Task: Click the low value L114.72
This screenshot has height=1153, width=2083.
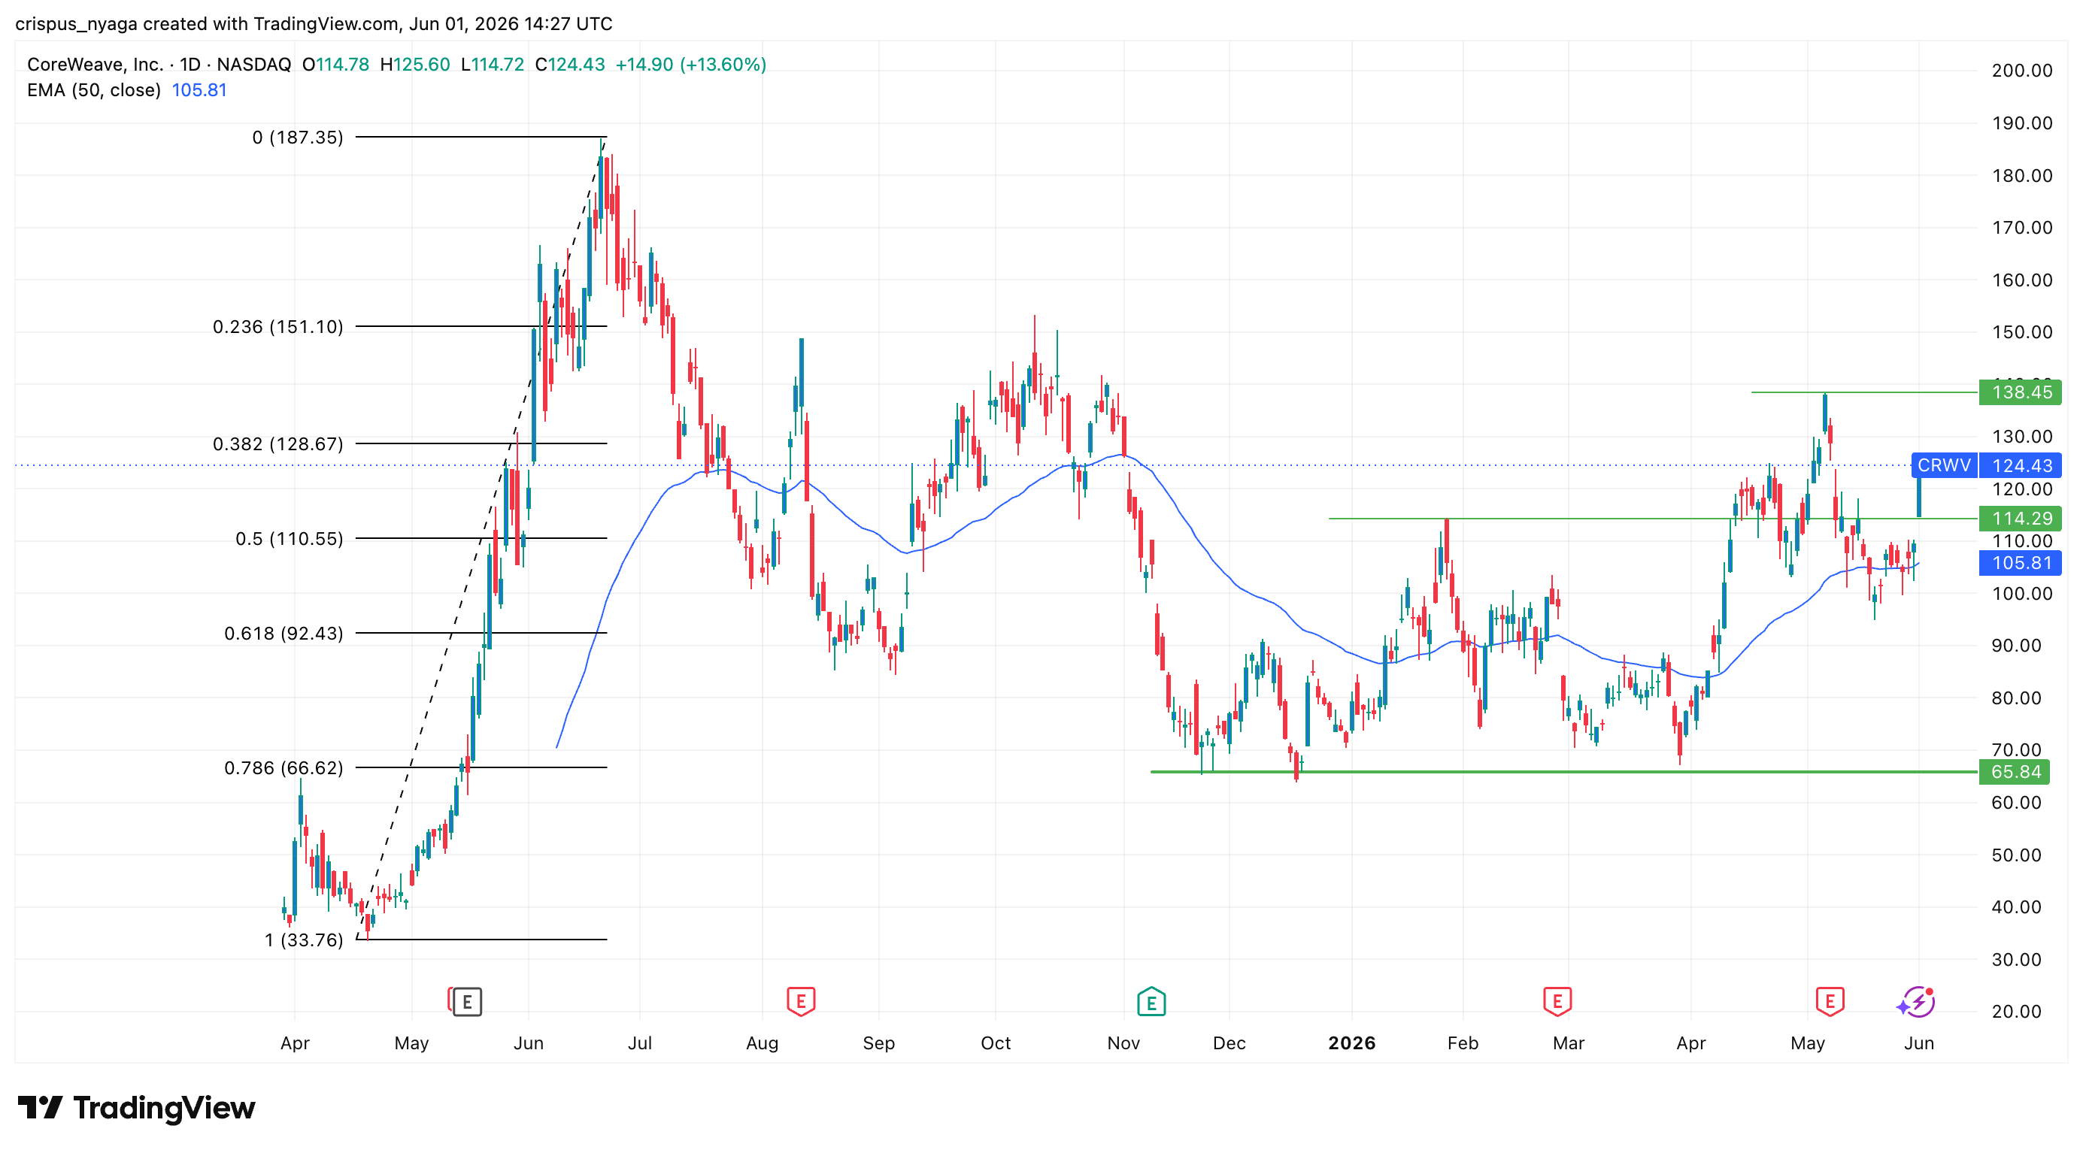Action: point(493,65)
